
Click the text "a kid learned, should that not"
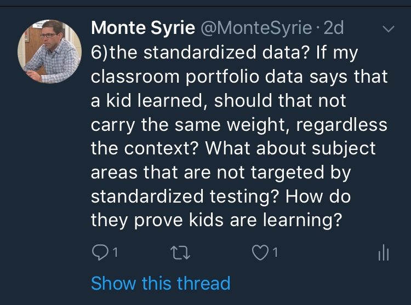pyautogui.click(x=218, y=101)
